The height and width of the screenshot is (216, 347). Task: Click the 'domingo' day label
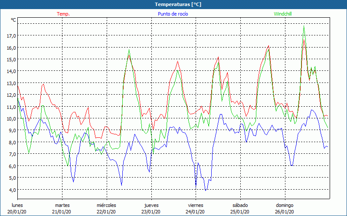pyautogui.click(x=285, y=205)
